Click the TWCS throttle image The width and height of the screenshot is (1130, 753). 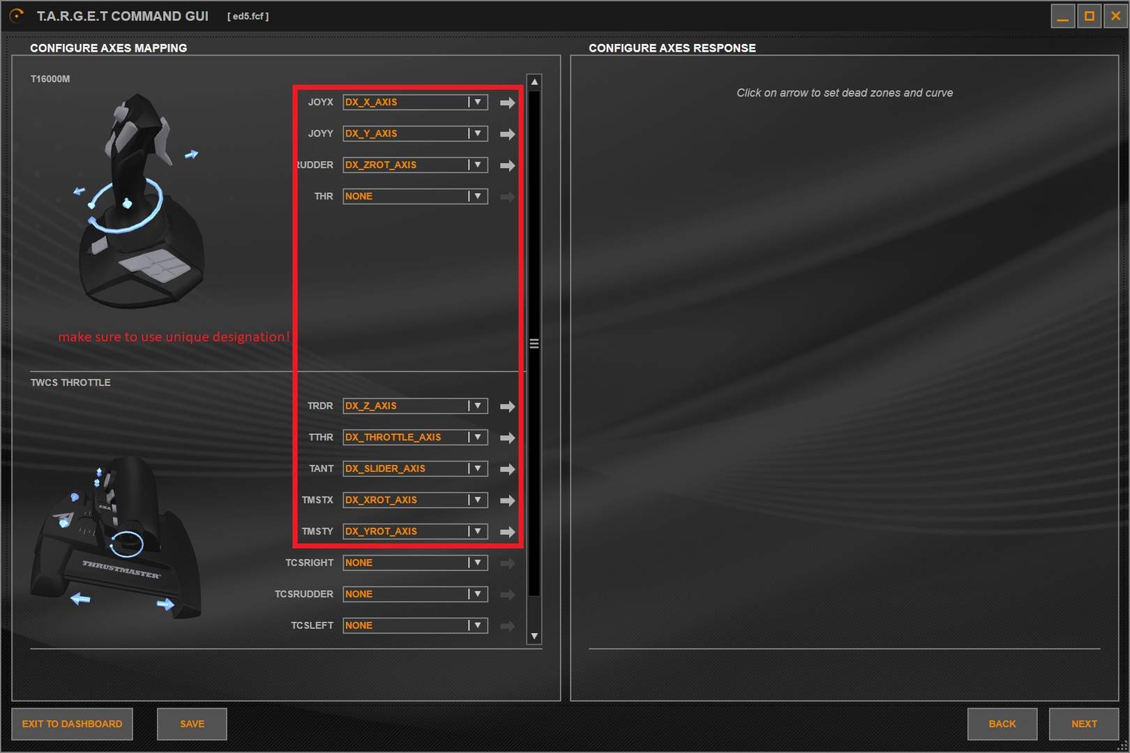click(x=116, y=537)
